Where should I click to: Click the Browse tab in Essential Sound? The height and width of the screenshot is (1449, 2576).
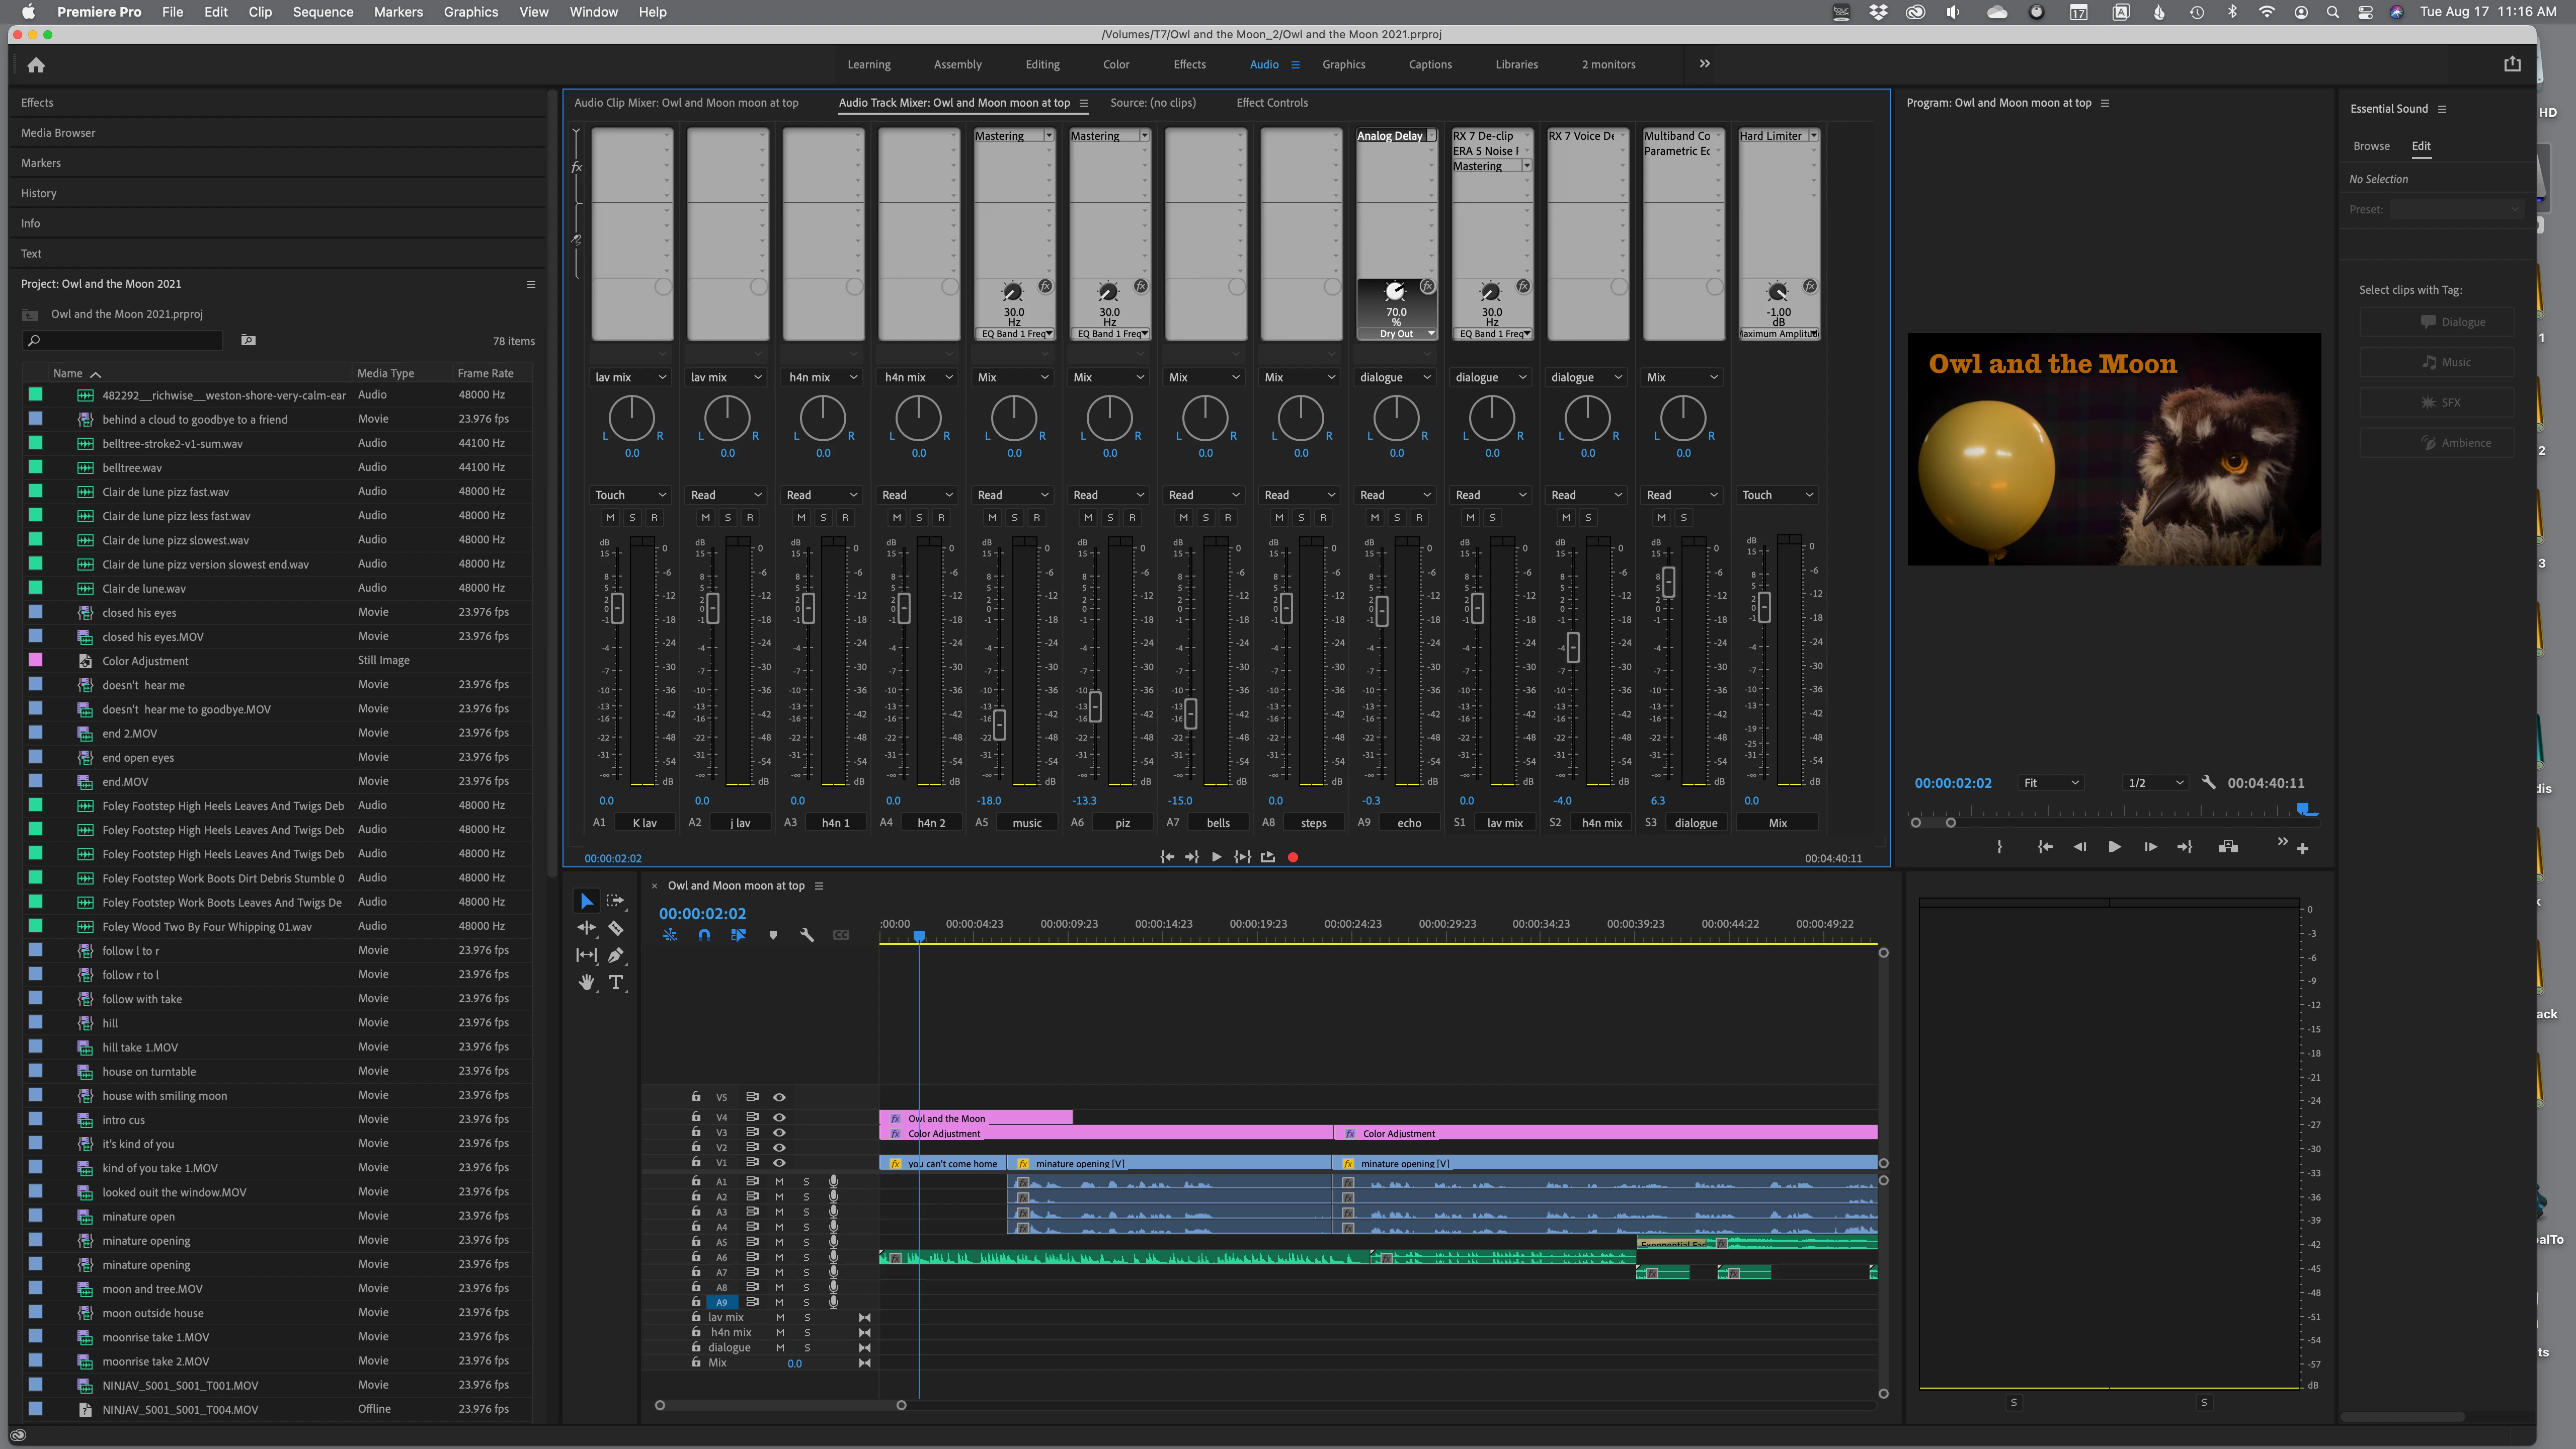click(2371, 146)
